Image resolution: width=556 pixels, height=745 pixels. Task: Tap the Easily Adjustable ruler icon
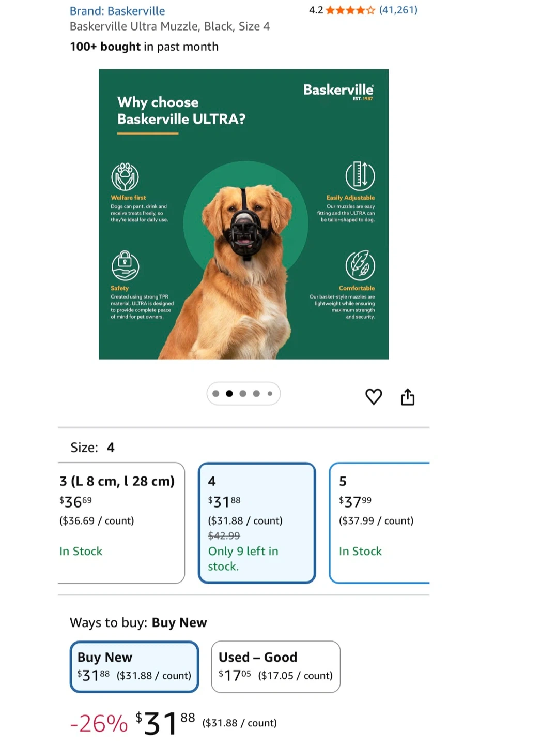360,175
